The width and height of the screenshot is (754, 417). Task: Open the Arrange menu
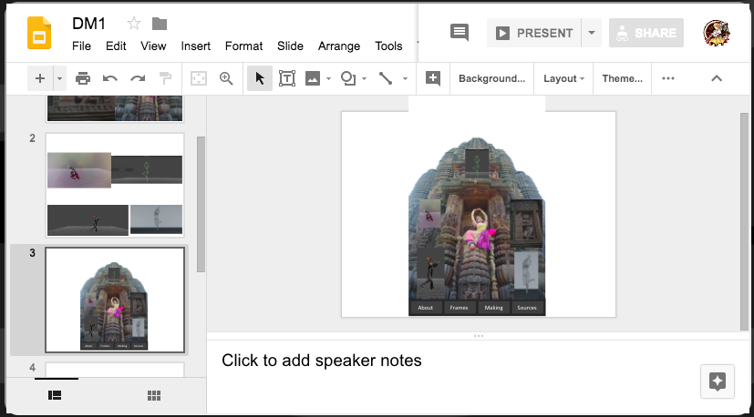(339, 46)
